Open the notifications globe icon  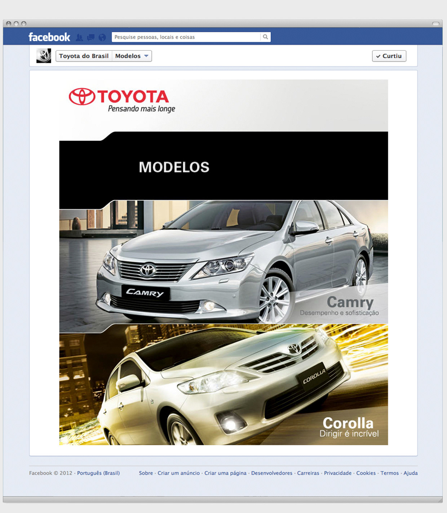pos(102,37)
